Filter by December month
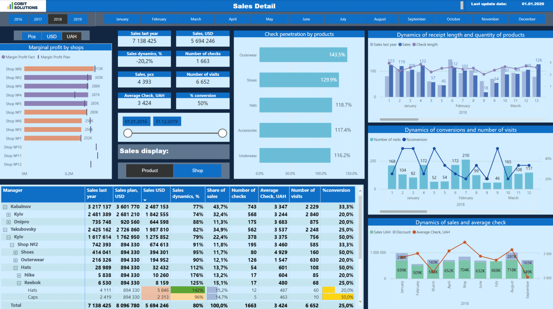Screen dimensions: 553x309 tap(527, 19)
